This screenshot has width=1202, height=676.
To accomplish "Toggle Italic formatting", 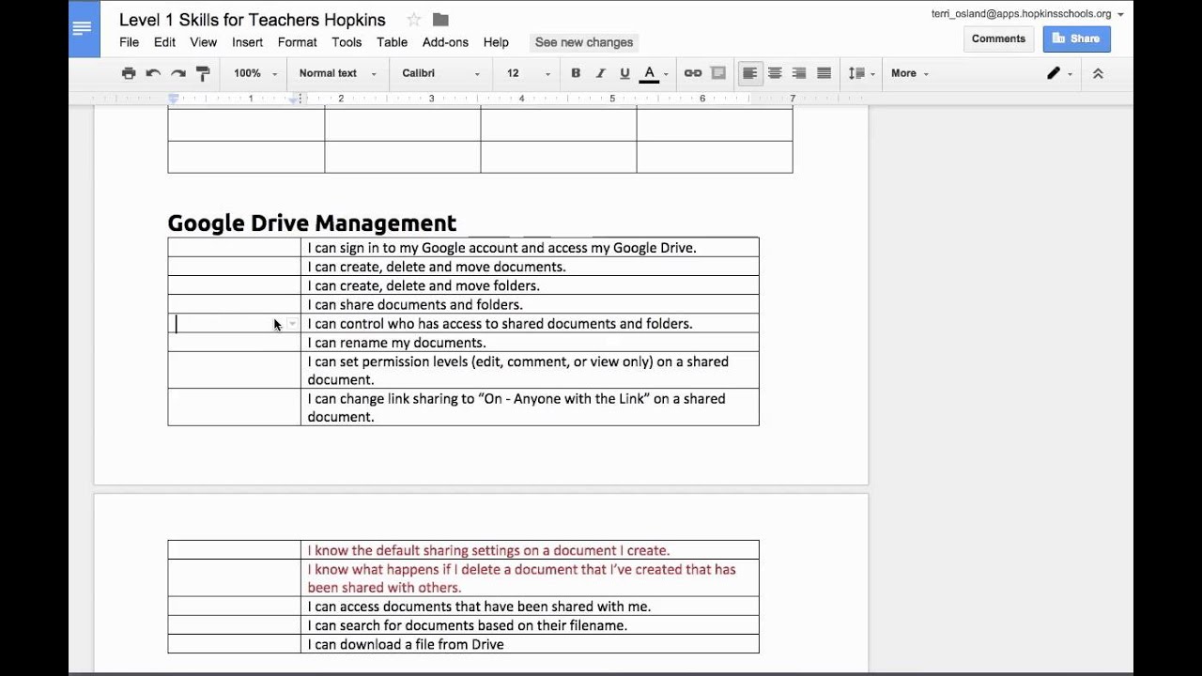I will (600, 73).
